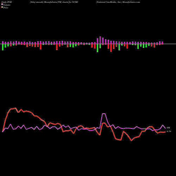176x176 pixels.
Task: Select the Price legend label
Action: [6, 8]
